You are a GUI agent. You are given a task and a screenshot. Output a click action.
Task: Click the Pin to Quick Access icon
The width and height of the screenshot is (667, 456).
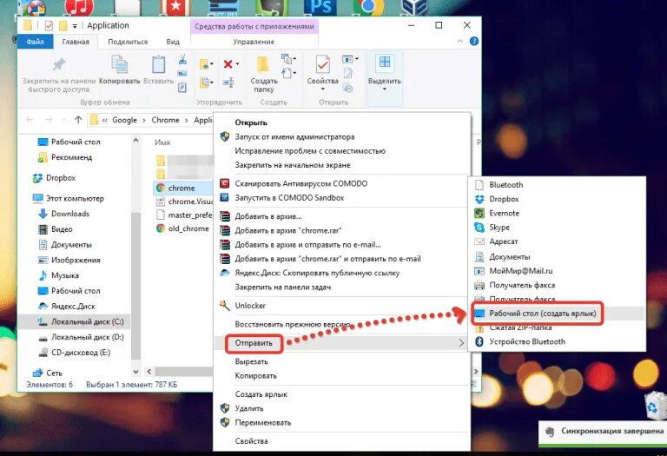[59, 64]
